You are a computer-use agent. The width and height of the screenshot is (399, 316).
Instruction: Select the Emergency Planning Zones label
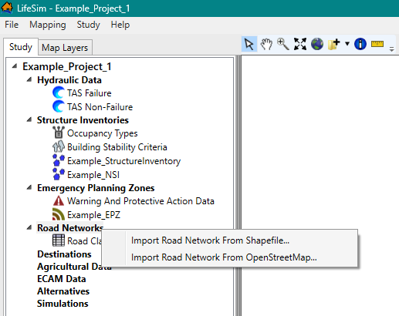96,188
